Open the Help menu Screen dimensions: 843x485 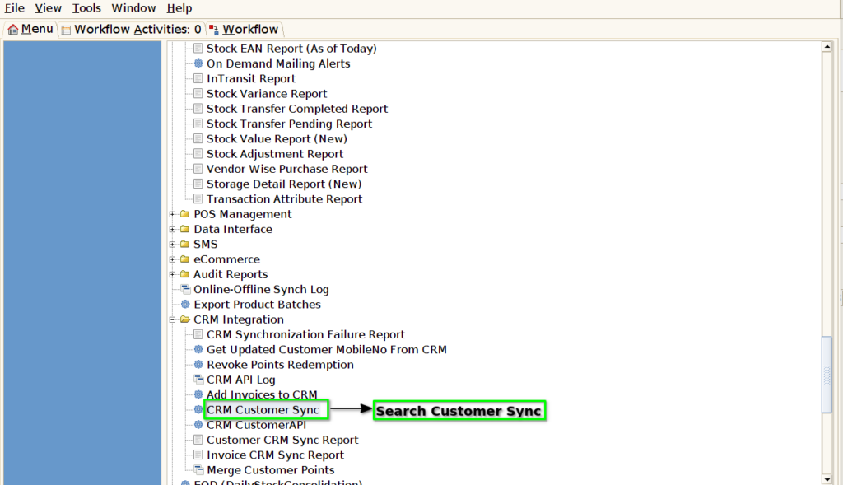point(179,8)
